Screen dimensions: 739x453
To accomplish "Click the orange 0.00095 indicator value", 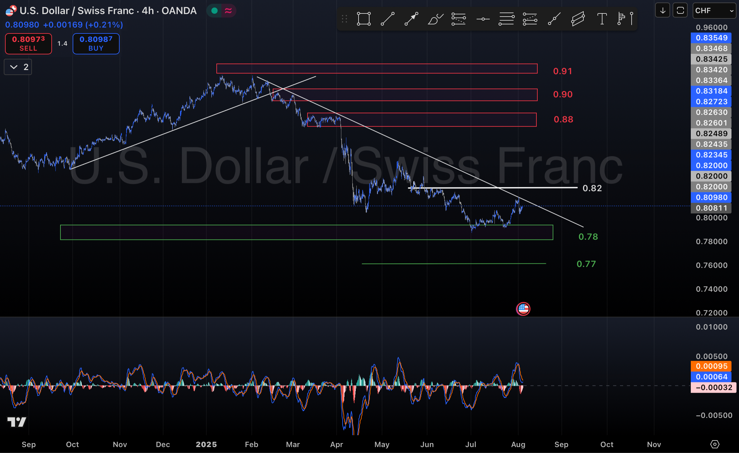I will (x=711, y=366).
